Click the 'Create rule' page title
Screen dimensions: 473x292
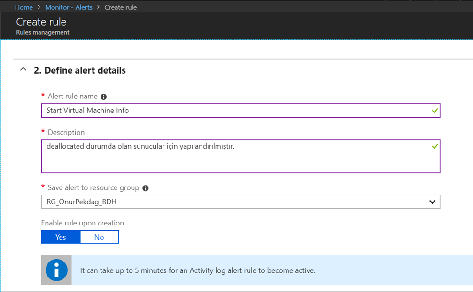tap(41, 22)
